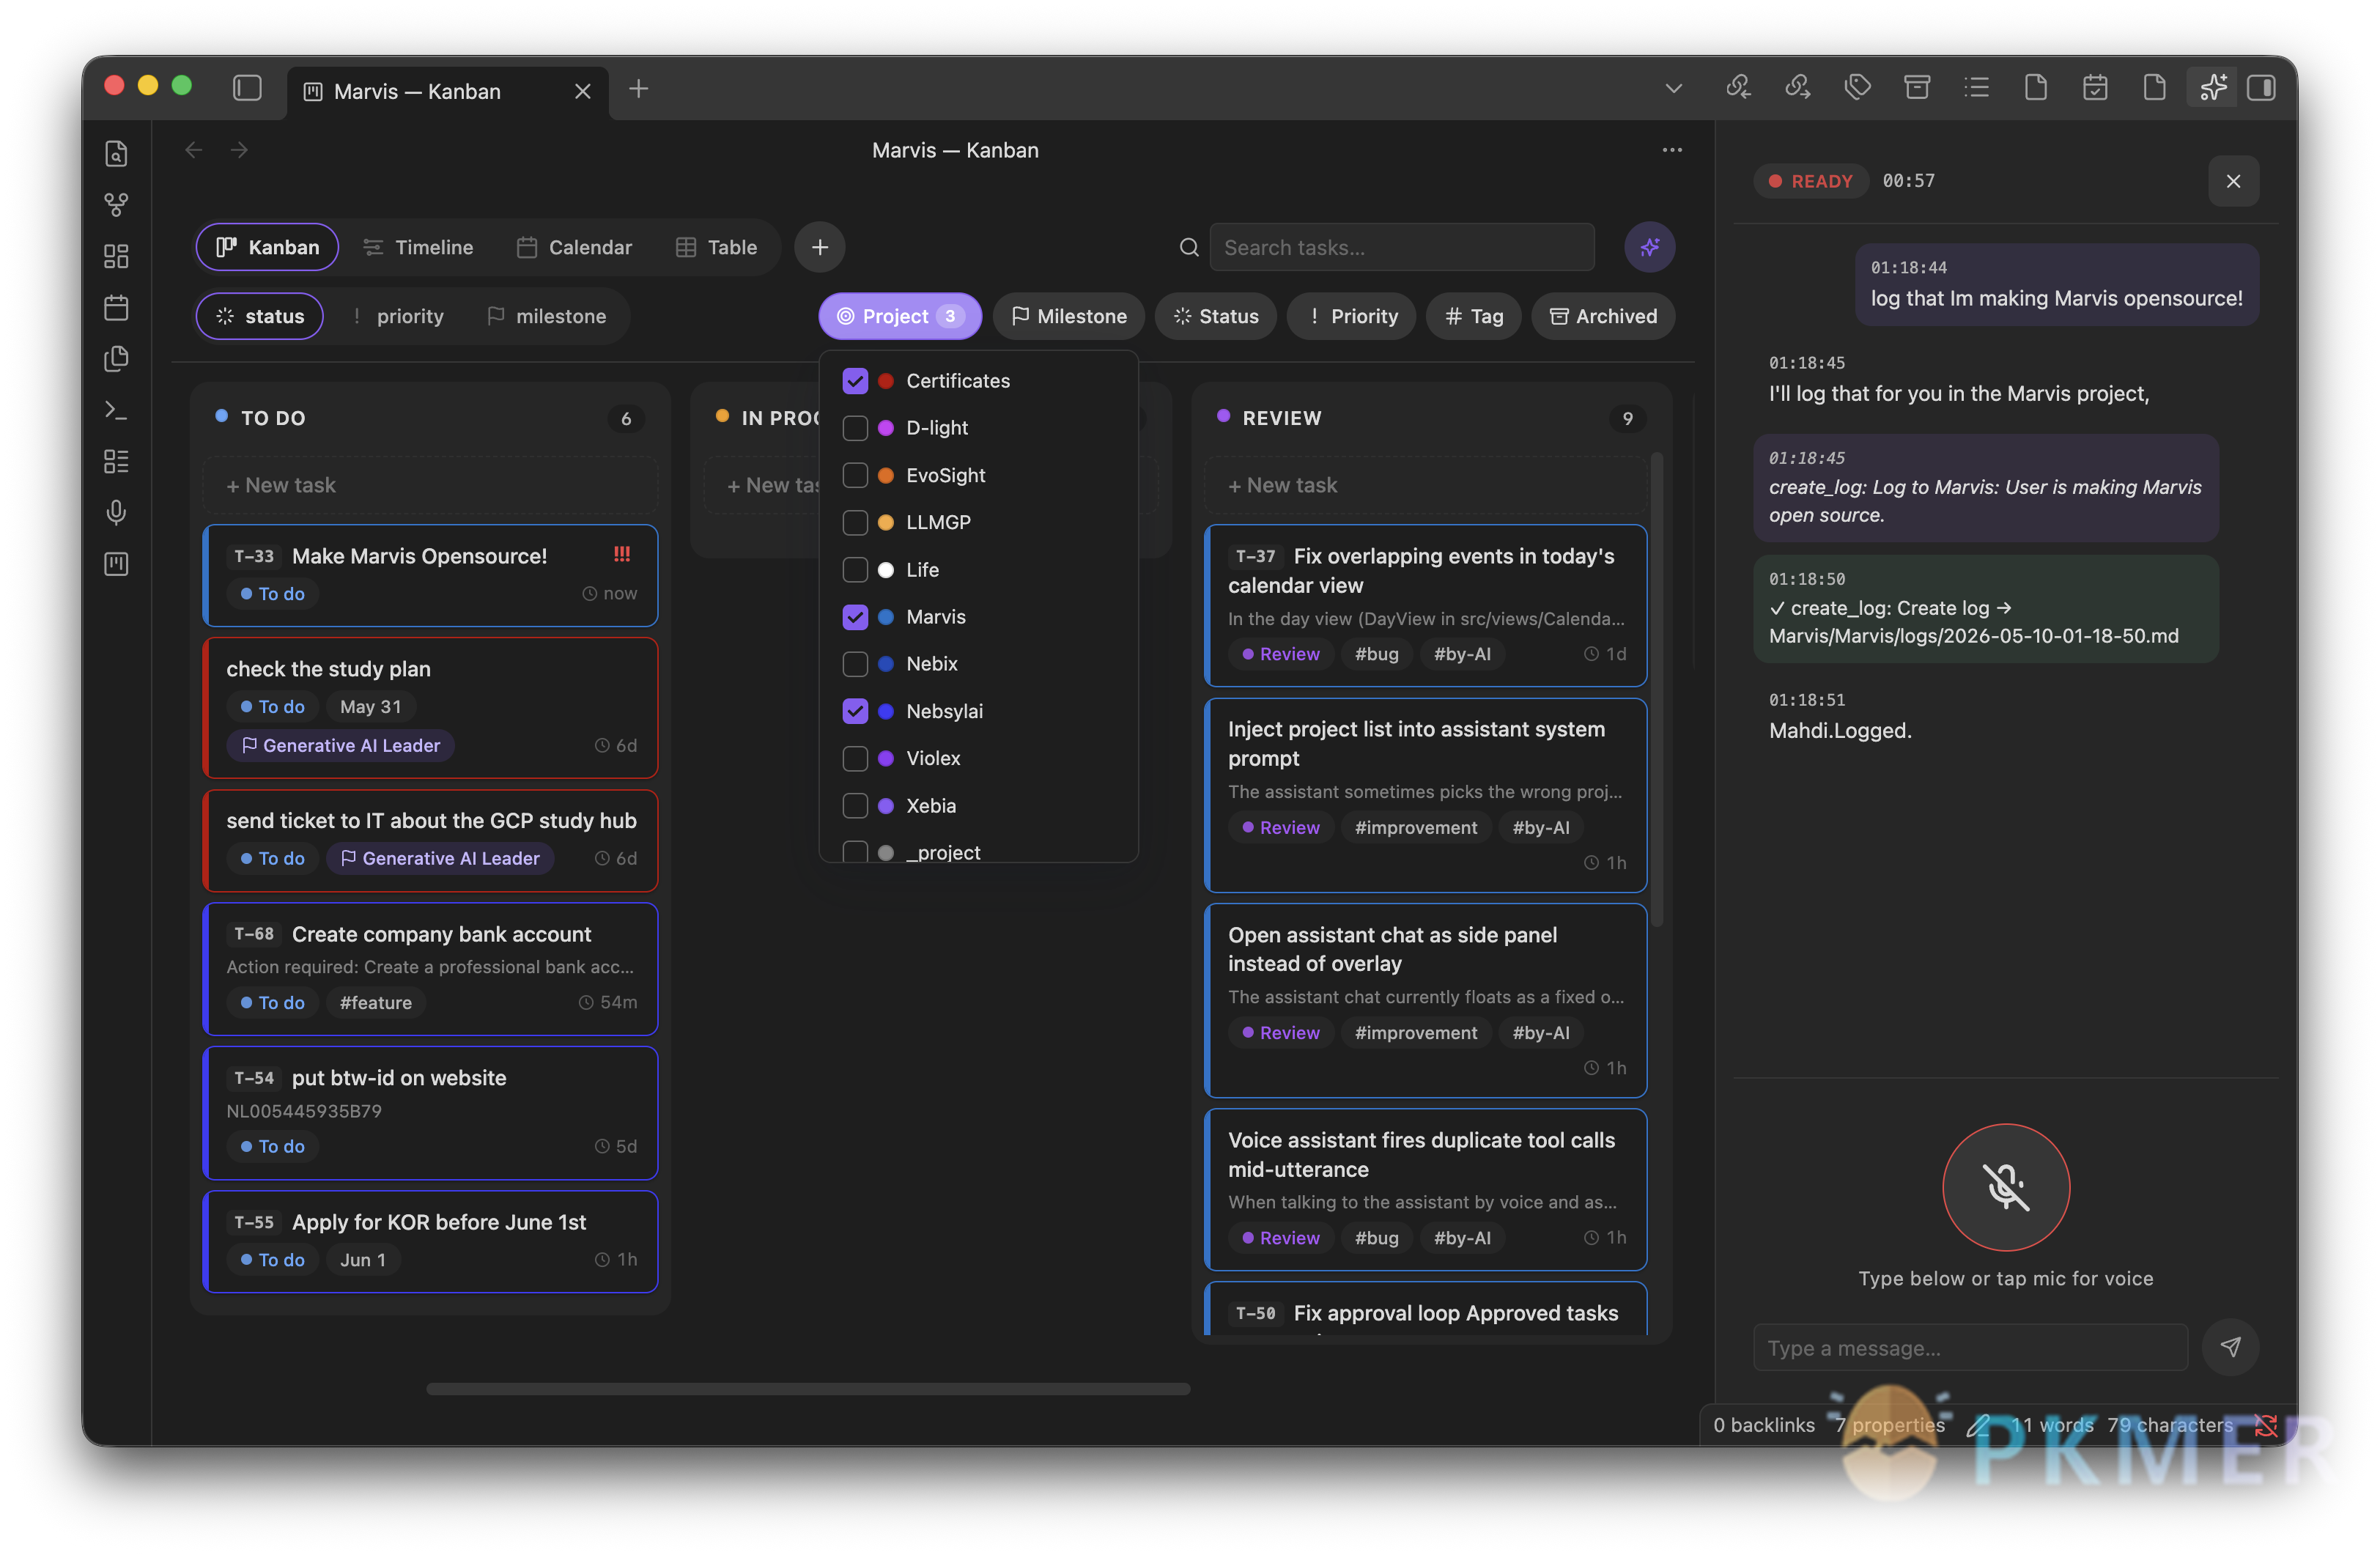Open the Priority filter dropdown

click(x=1351, y=316)
